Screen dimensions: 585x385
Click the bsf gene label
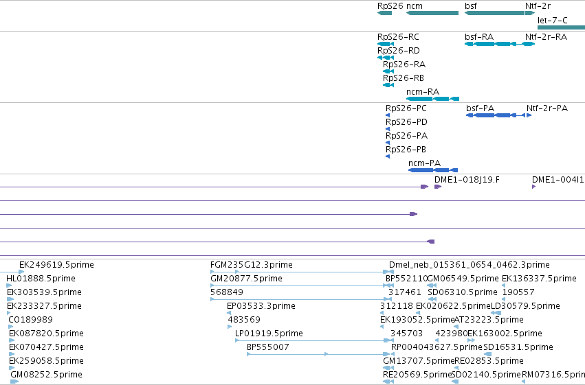pyautogui.click(x=471, y=6)
